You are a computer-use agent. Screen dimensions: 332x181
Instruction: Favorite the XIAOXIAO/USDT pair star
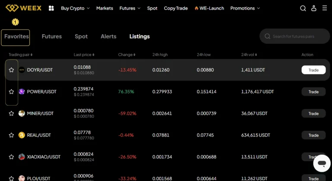coord(11,157)
